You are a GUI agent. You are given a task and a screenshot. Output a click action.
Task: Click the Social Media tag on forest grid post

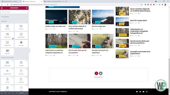coord(52,46)
